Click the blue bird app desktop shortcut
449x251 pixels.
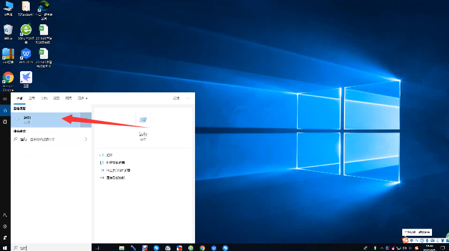26,78
